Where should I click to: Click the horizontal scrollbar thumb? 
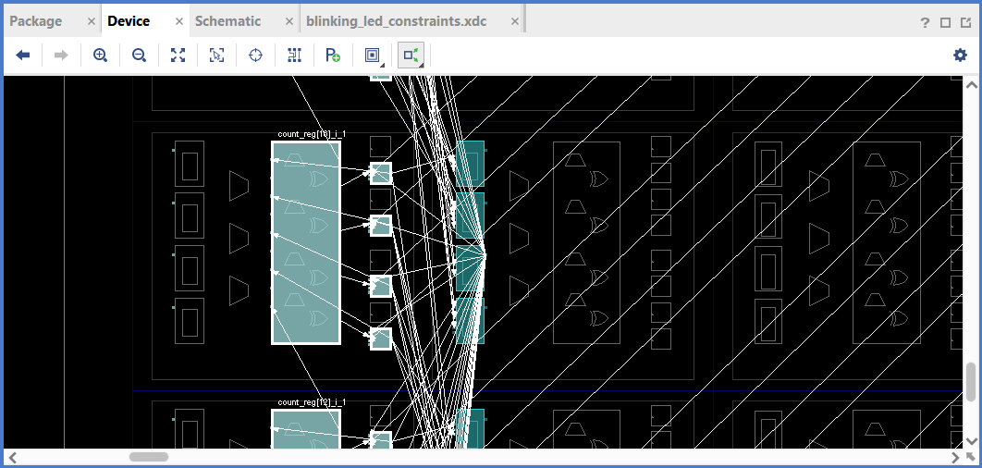pos(149,457)
